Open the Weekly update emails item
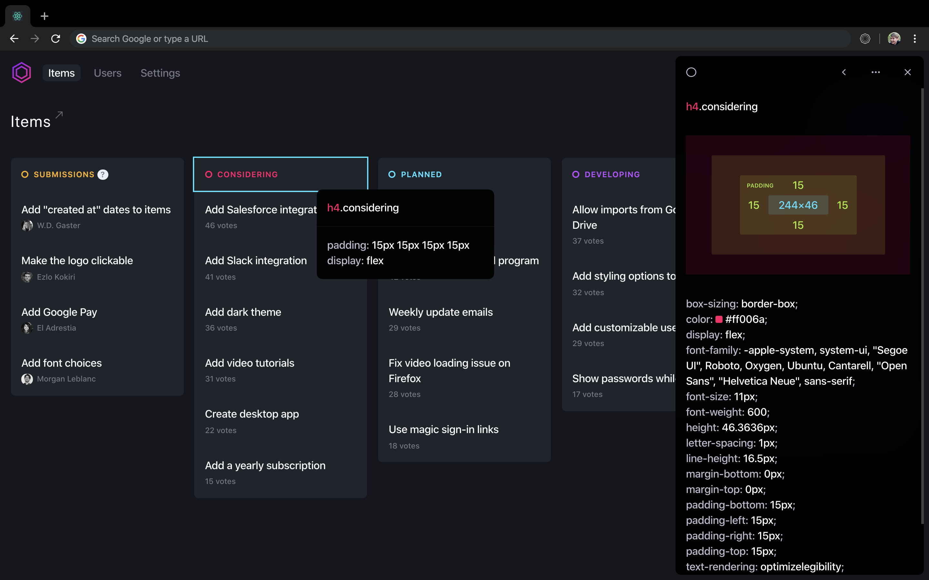The width and height of the screenshot is (929, 580). point(440,312)
